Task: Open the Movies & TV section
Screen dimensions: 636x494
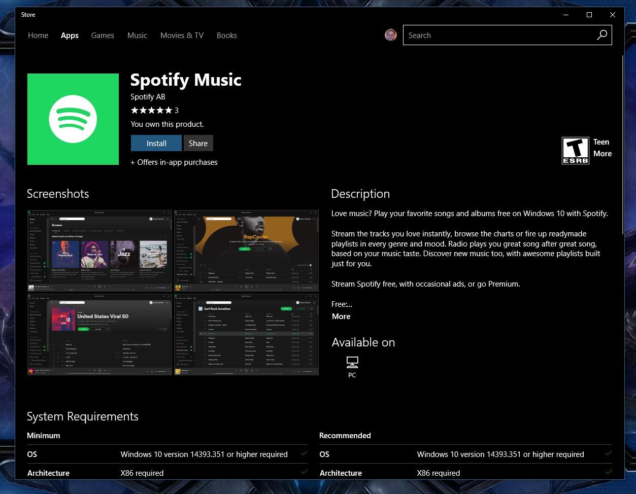Action: [x=181, y=35]
